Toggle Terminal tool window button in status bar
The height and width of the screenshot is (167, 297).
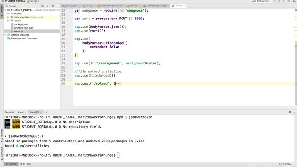[11, 164]
